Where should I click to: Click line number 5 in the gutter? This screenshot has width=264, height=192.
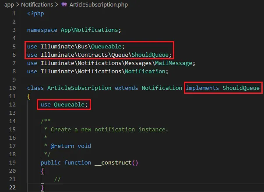click(x=14, y=47)
